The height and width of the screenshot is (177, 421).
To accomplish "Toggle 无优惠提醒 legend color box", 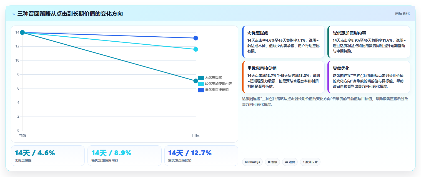I will [201, 78].
